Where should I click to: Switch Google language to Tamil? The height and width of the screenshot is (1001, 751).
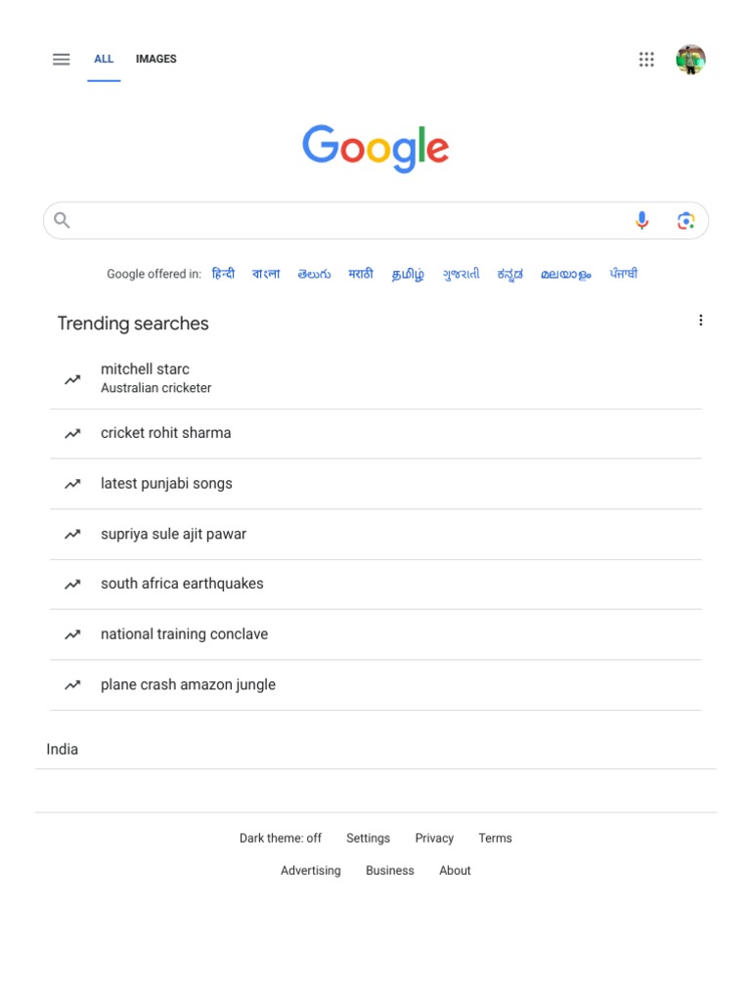(408, 275)
